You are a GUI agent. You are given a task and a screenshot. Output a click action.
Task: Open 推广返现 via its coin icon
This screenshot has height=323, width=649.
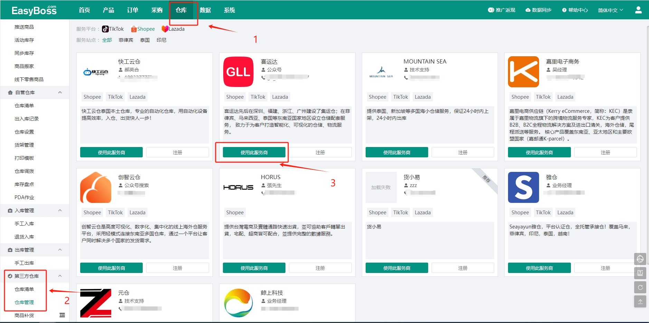pyautogui.click(x=490, y=10)
